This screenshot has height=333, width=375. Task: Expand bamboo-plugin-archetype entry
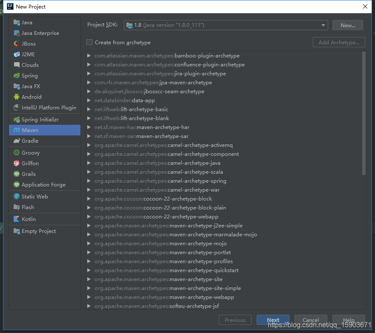tap(89, 56)
